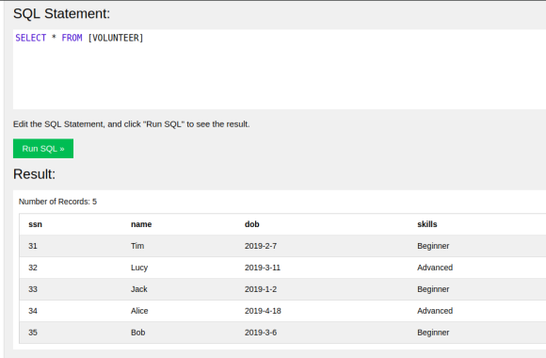The width and height of the screenshot is (546, 358).
Task: Click inside the SQL statement editor
Action: click(x=280, y=70)
